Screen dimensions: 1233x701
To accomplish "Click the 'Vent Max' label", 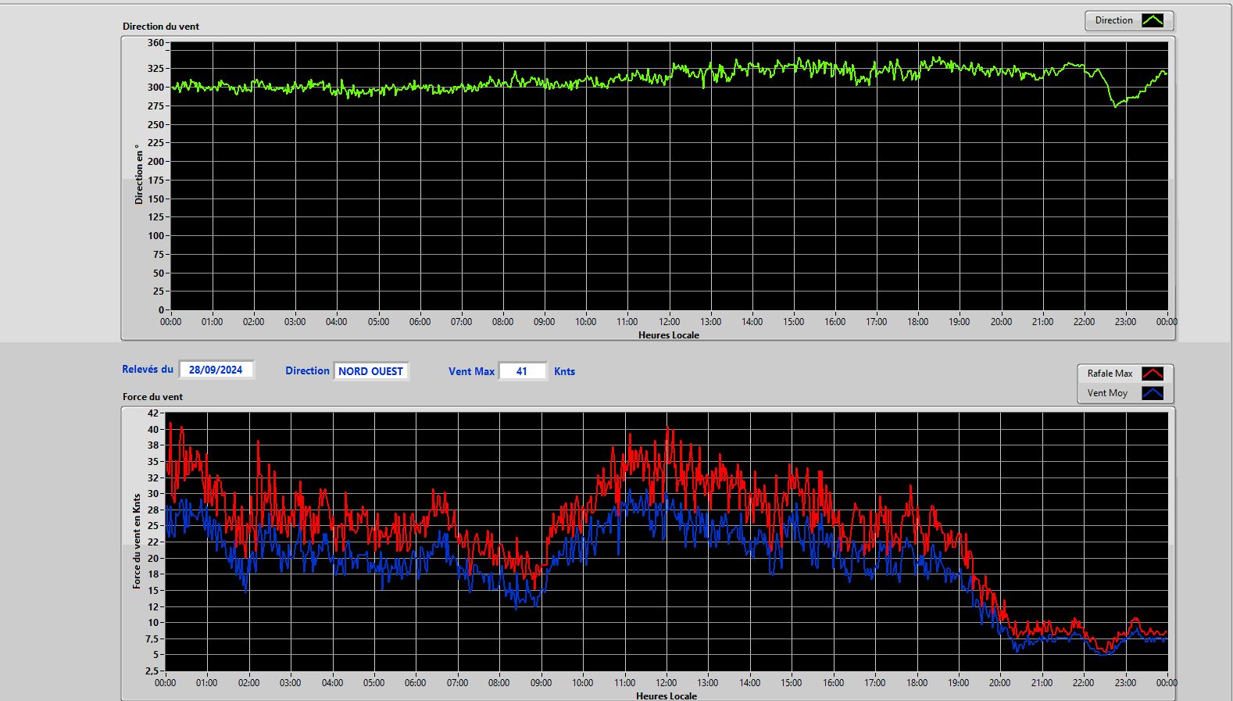I will point(471,371).
